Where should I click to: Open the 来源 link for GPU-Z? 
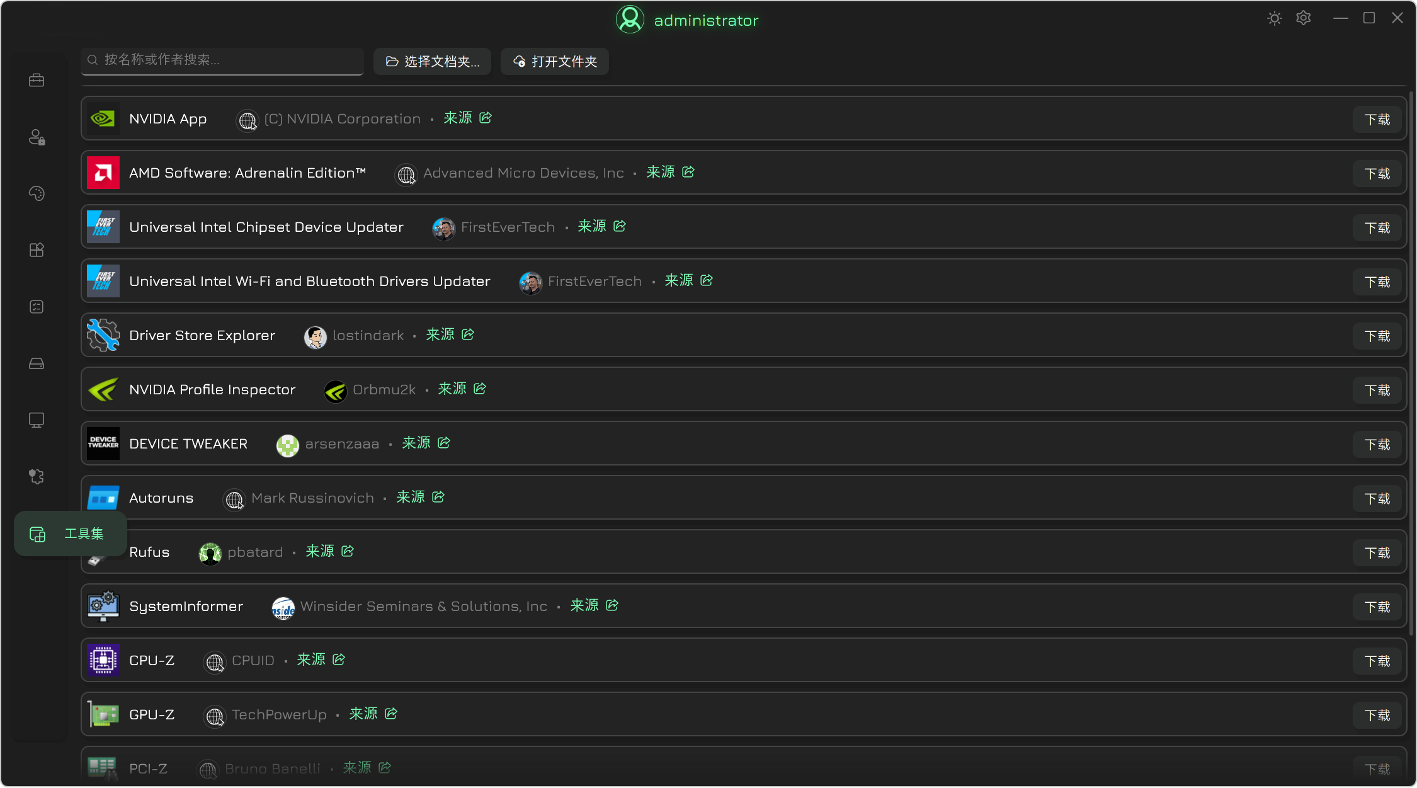click(x=373, y=714)
